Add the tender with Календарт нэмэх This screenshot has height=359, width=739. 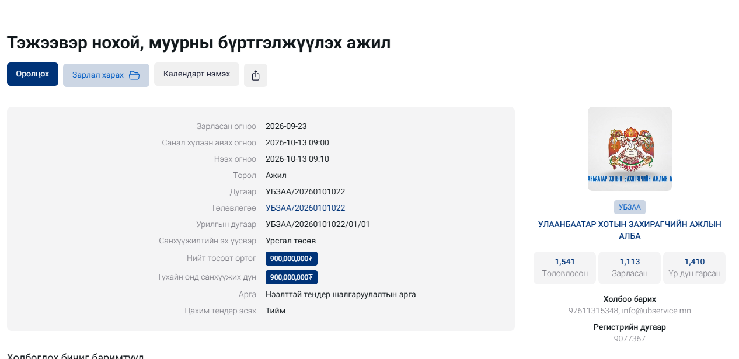click(197, 74)
